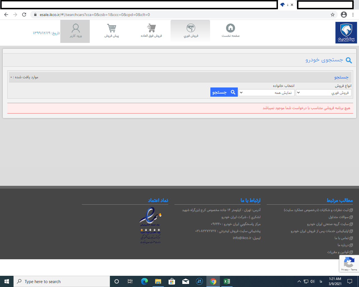Reload the page in Chrome
359x287 pixels.
[24, 15]
